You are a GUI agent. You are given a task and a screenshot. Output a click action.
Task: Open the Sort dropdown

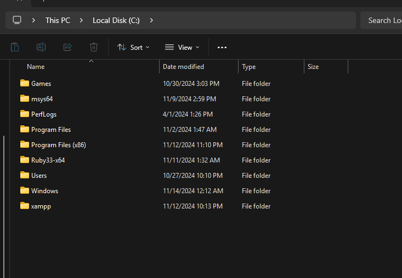(133, 47)
